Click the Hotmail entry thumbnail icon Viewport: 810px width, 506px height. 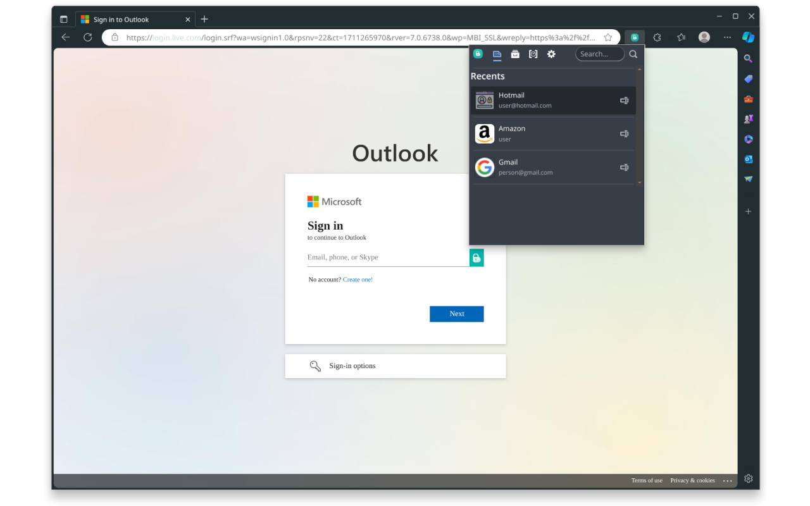pyautogui.click(x=485, y=101)
